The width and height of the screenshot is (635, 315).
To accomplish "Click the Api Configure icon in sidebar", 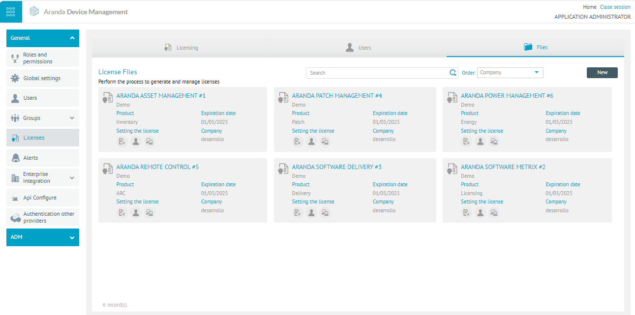I will click(x=15, y=198).
